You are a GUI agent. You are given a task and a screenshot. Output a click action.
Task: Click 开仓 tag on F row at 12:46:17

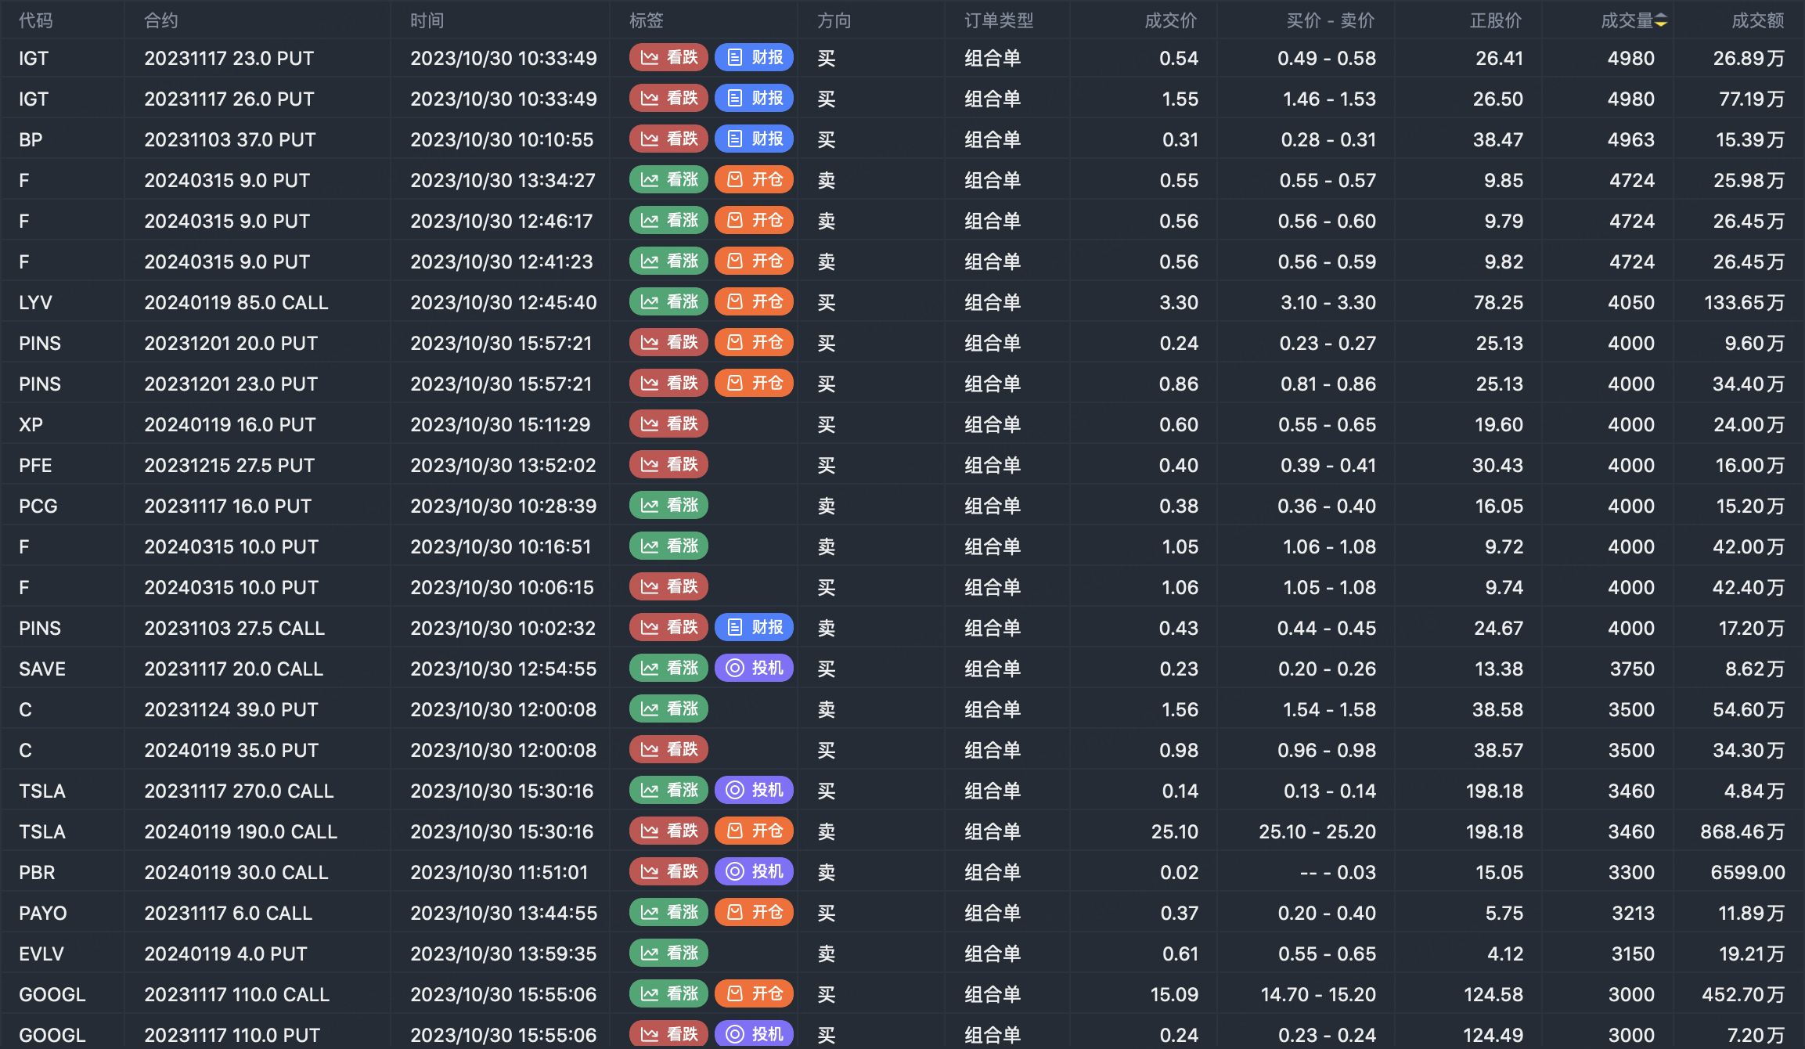[x=755, y=220]
